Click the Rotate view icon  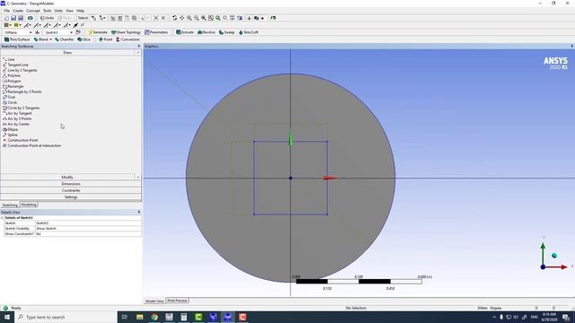pyautogui.click(x=174, y=18)
